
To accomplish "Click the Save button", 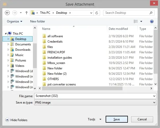I will coord(116,119).
